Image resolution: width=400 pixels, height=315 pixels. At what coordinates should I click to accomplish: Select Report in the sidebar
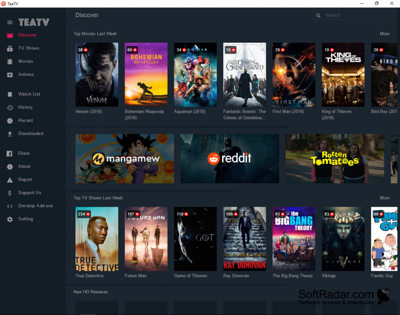tap(25, 179)
